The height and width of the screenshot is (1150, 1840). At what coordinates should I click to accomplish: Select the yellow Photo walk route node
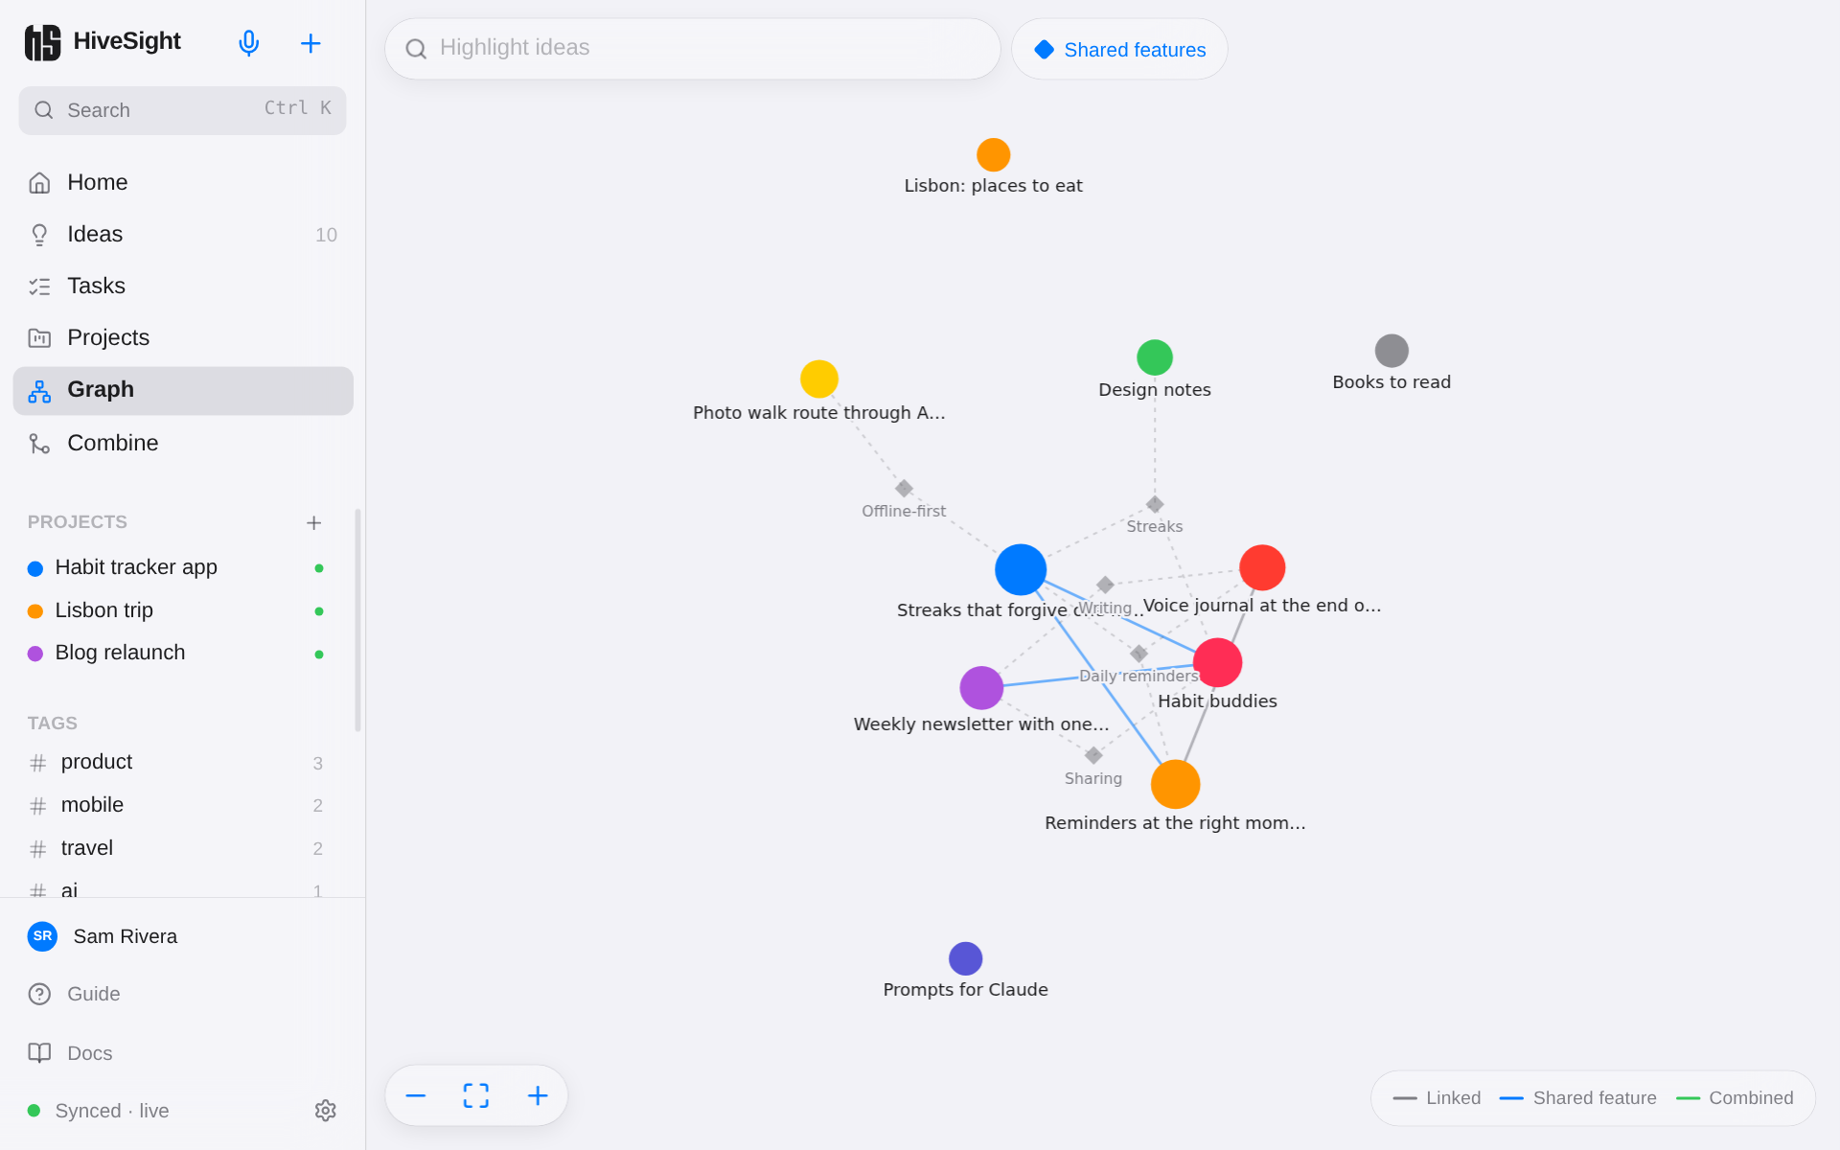819,379
